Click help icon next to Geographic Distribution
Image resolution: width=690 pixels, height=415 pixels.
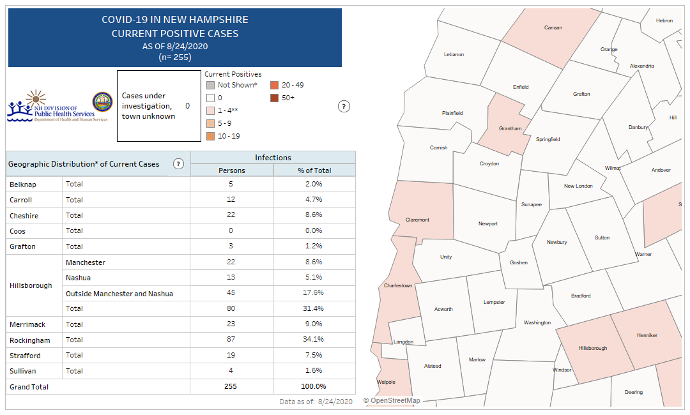click(x=179, y=164)
